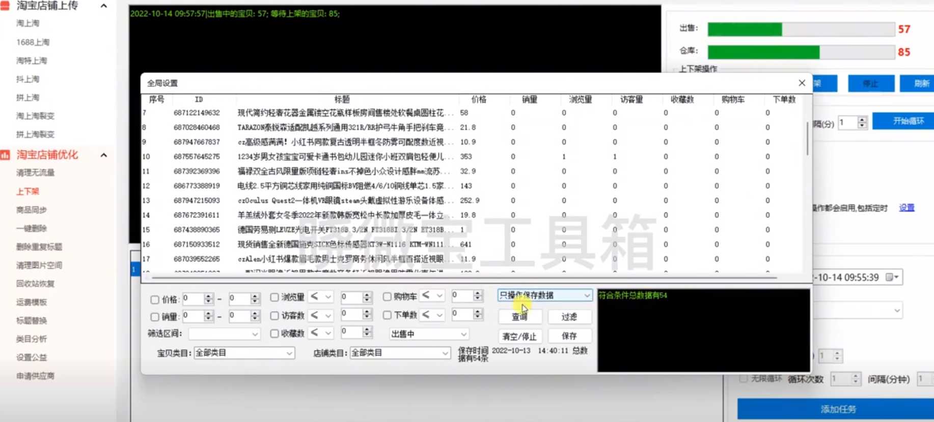
Task: Click the 开始循环 button
Action: click(x=903, y=121)
